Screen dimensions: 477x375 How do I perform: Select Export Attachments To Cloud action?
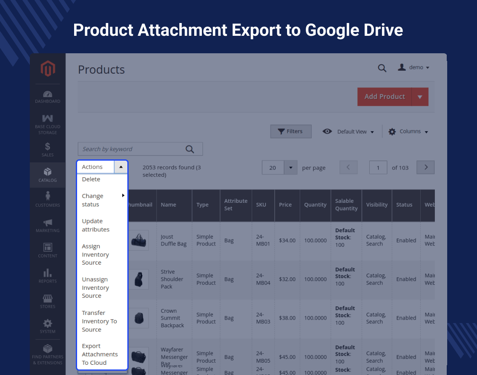point(100,354)
